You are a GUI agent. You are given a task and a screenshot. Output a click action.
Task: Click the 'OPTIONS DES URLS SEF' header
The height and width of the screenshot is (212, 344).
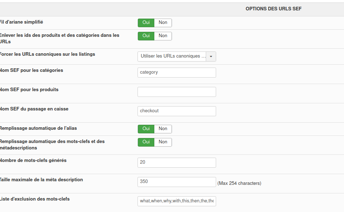[x=274, y=9]
